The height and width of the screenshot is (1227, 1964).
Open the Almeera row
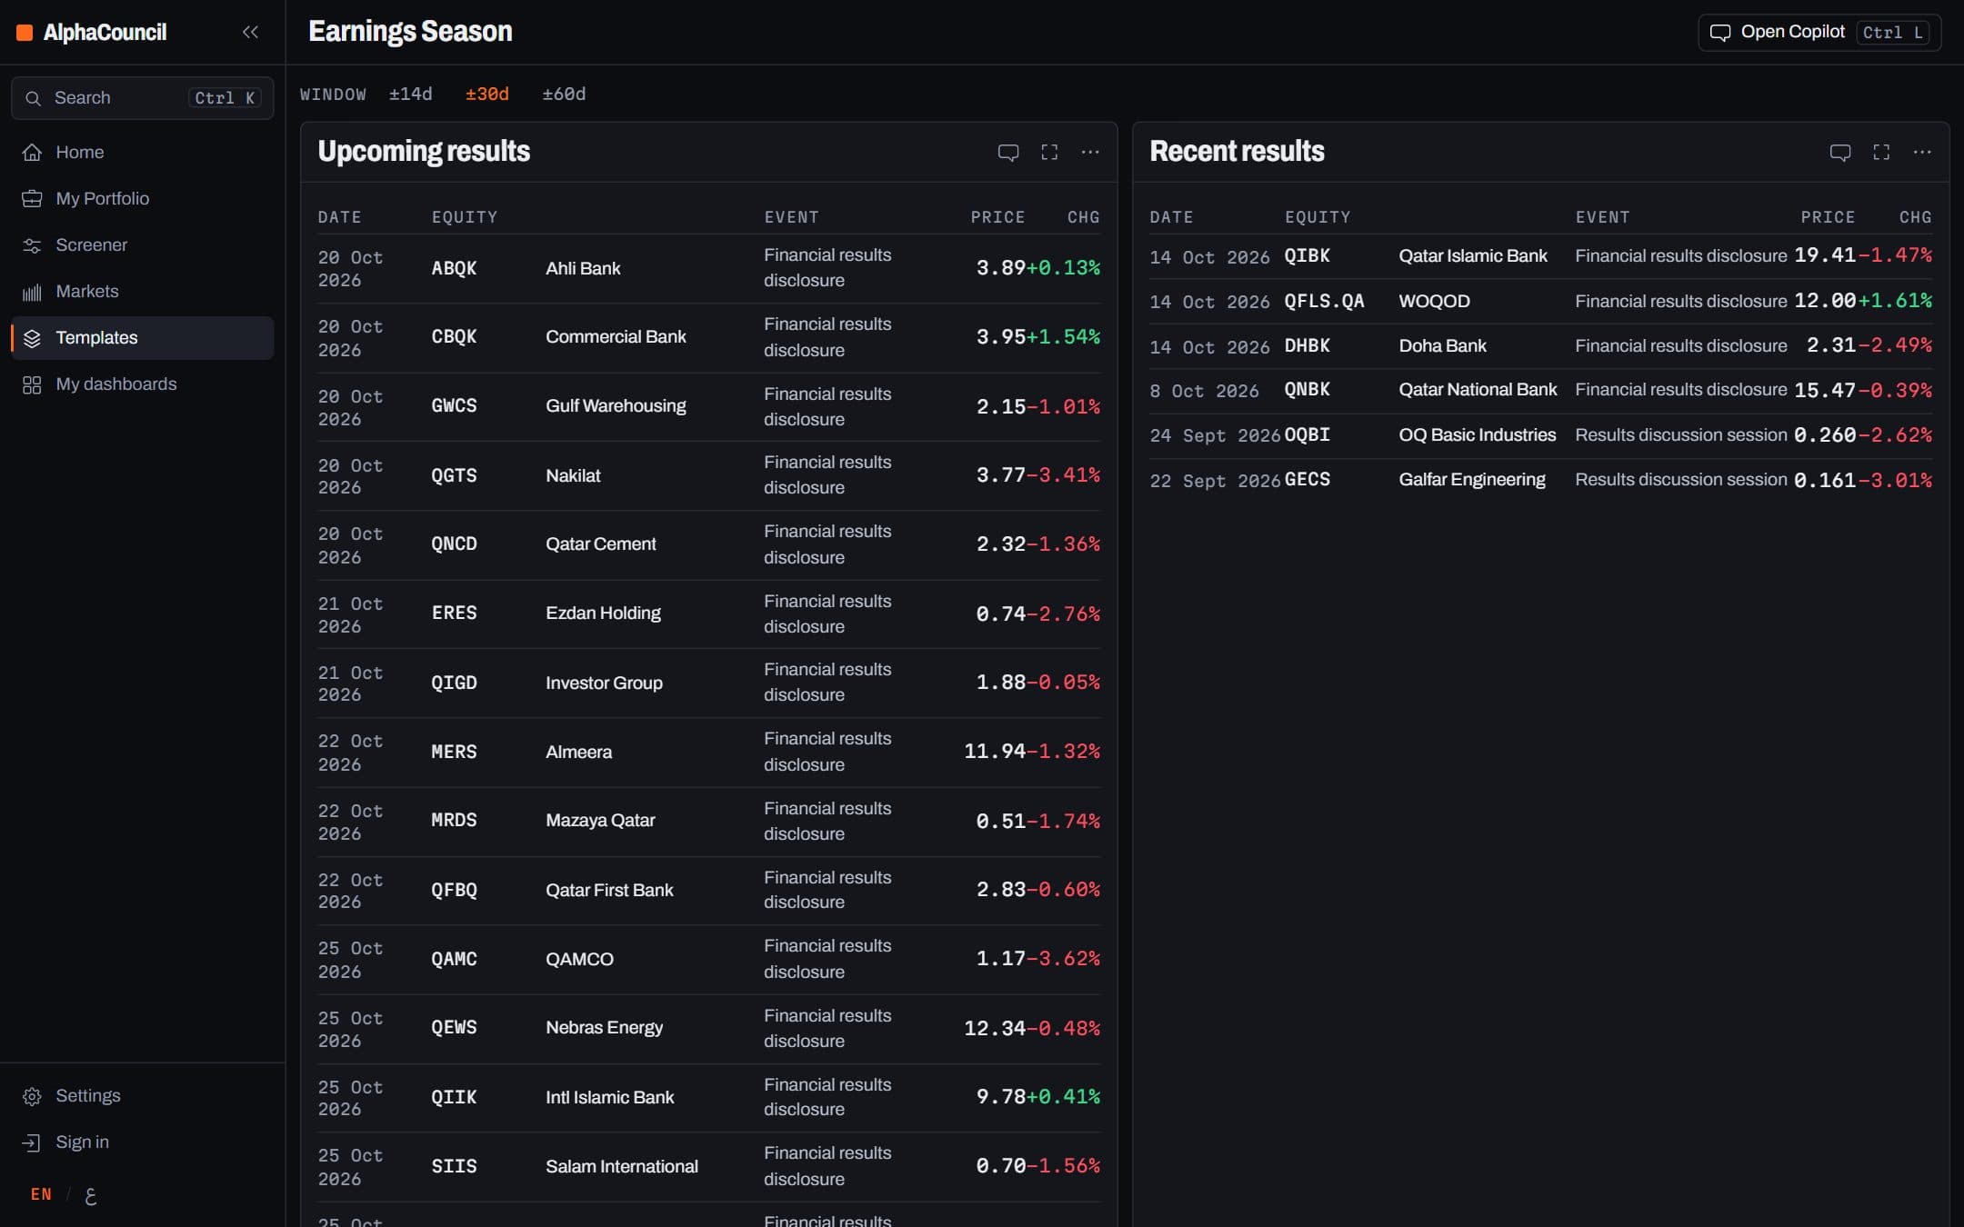[708, 752]
